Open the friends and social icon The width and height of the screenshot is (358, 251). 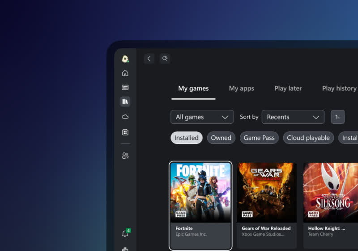point(125,156)
